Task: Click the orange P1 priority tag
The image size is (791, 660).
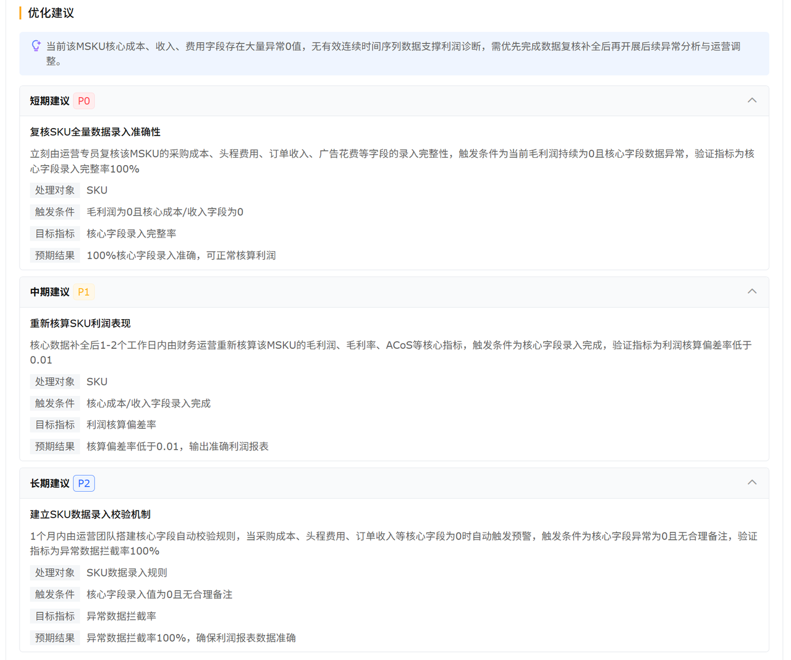Action: point(84,292)
